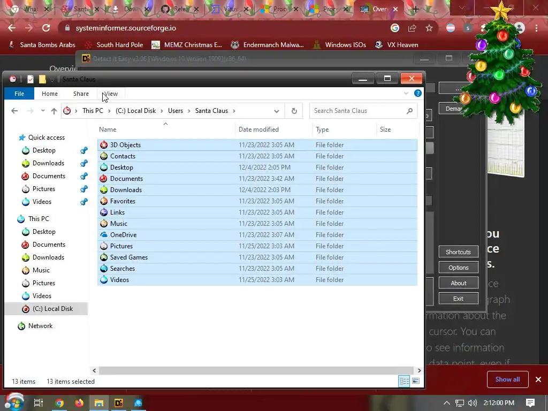The image size is (548, 411).
Task: Click the Searches folder icon
Action: point(104,269)
